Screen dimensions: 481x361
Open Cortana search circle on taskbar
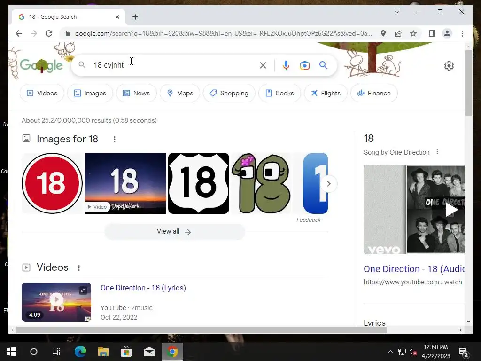(34, 352)
